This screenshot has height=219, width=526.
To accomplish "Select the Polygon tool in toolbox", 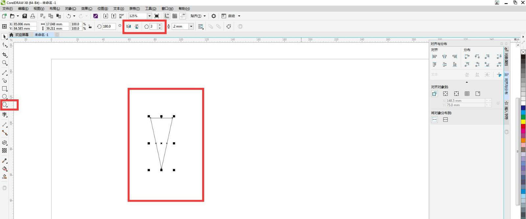I will click(x=5, y=105).
